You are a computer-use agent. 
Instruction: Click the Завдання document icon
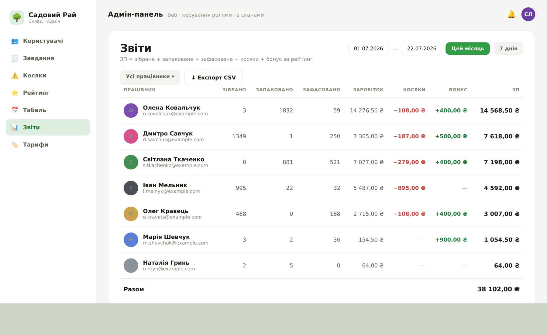coord(15,58)
